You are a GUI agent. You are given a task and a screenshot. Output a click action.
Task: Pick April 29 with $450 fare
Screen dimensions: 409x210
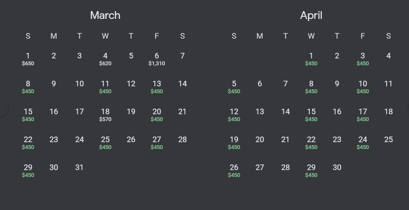[x=311, y=170]
